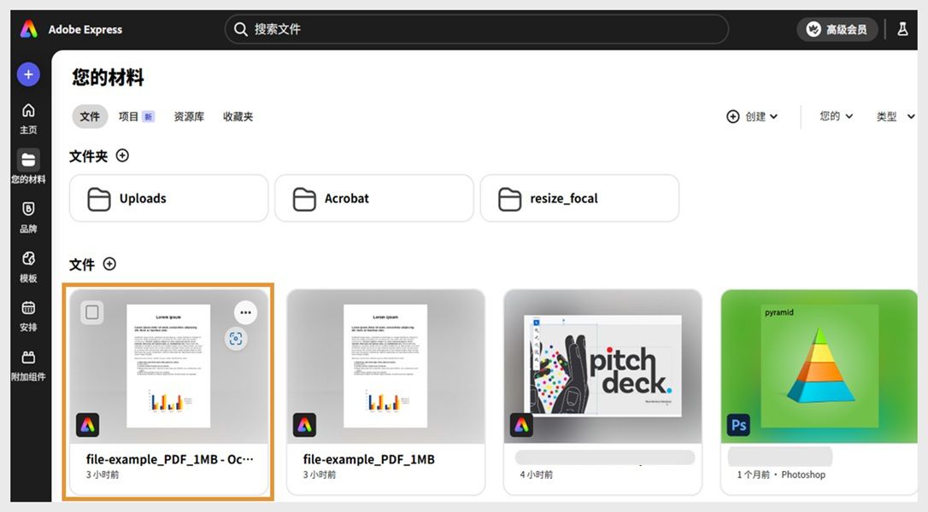Click the reframe icon on the selected file

(237, 339)
